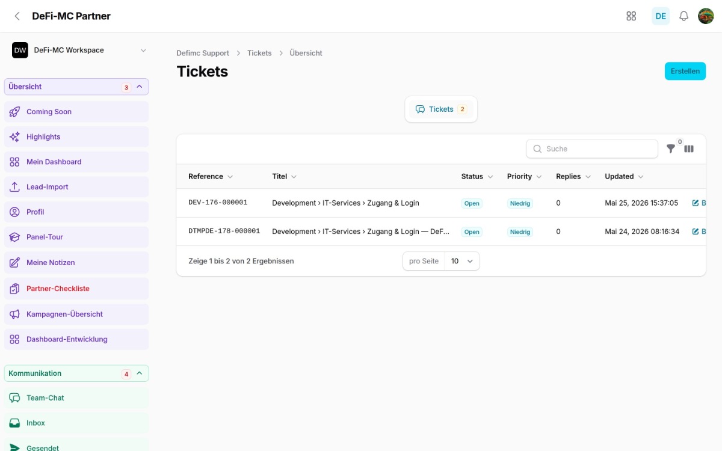This screenshot has height=451, width=722.
Task: Click the edit icon in the DTMPDE-178-000001 row
Action: (696, 232)
